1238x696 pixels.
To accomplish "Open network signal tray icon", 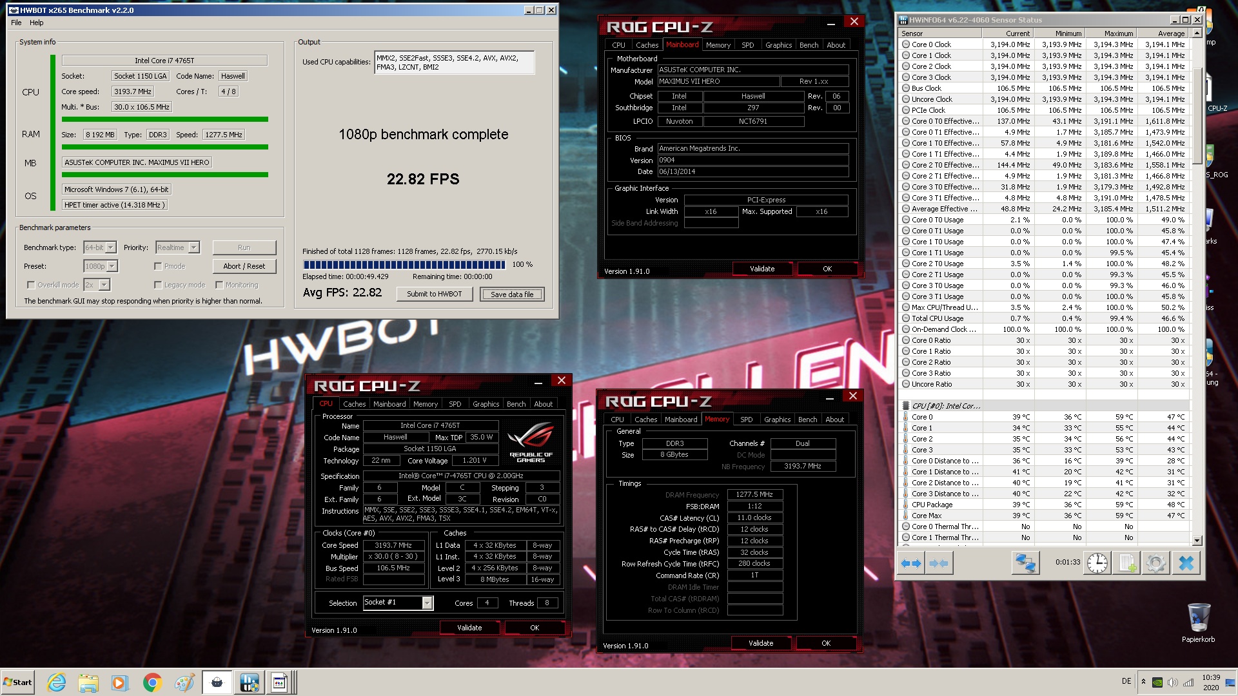I will pyautogui.click(x=1188, y=682).
